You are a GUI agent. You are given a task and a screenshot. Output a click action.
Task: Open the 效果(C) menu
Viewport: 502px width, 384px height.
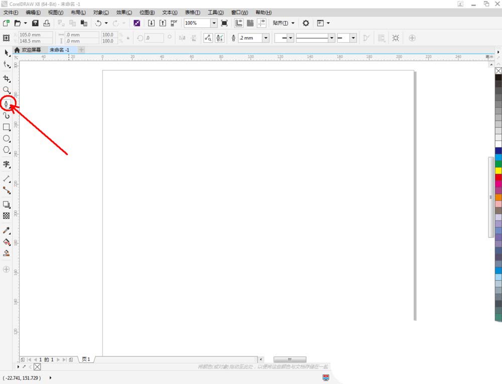tap(124, 12)
